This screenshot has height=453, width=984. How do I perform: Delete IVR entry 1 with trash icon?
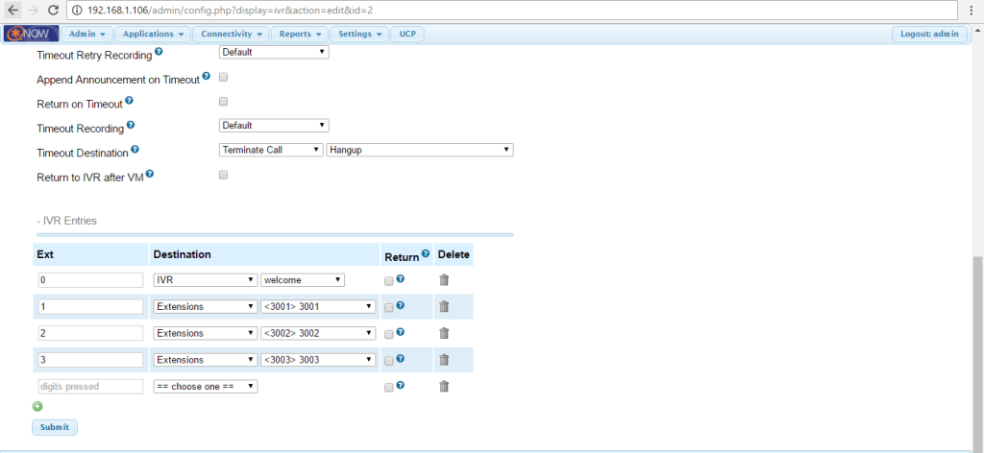444,306
